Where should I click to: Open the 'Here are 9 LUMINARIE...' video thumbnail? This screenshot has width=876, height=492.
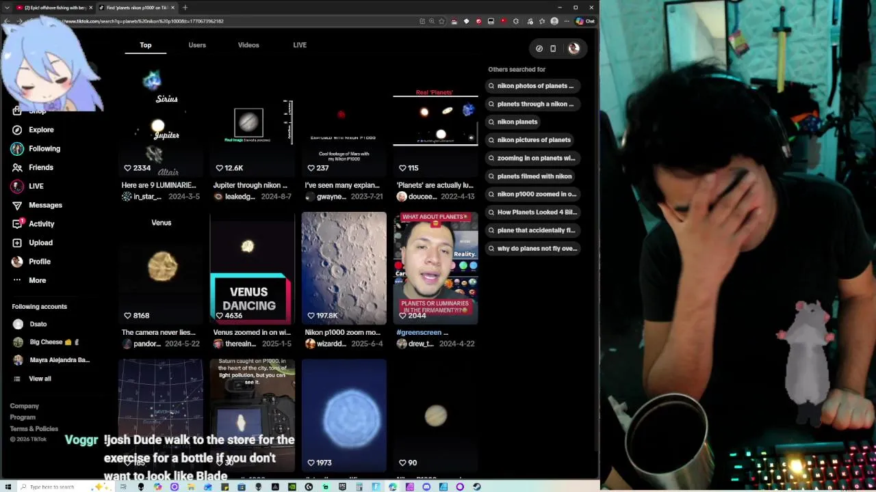(x=161, y=121)
